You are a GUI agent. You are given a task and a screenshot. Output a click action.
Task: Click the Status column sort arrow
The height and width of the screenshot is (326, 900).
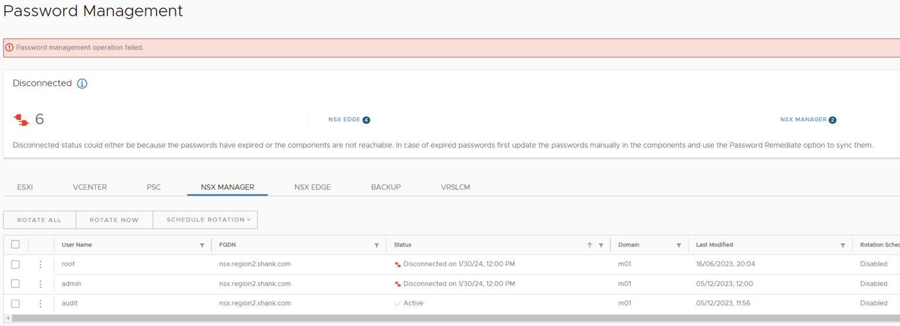tap(589, 245)
